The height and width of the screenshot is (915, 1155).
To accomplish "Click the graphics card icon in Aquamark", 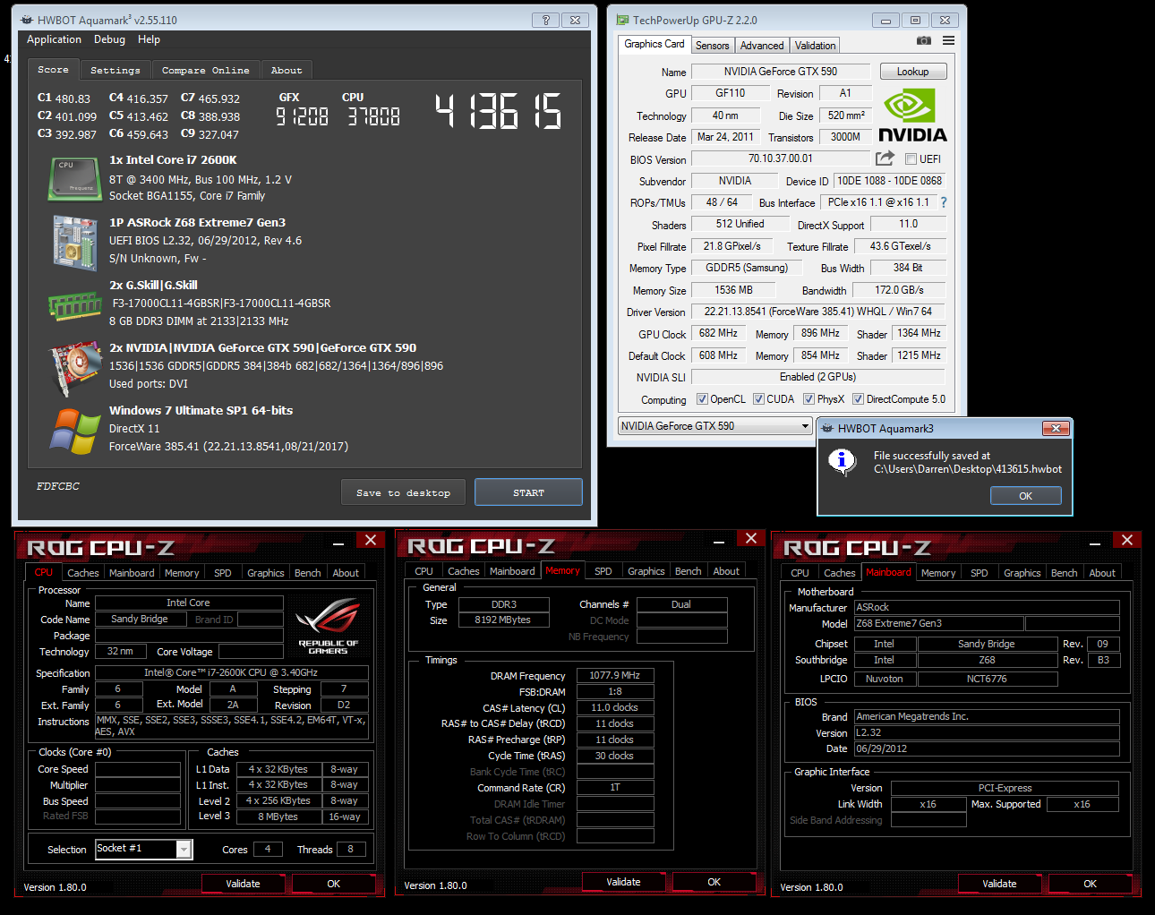I will (75, 367).
